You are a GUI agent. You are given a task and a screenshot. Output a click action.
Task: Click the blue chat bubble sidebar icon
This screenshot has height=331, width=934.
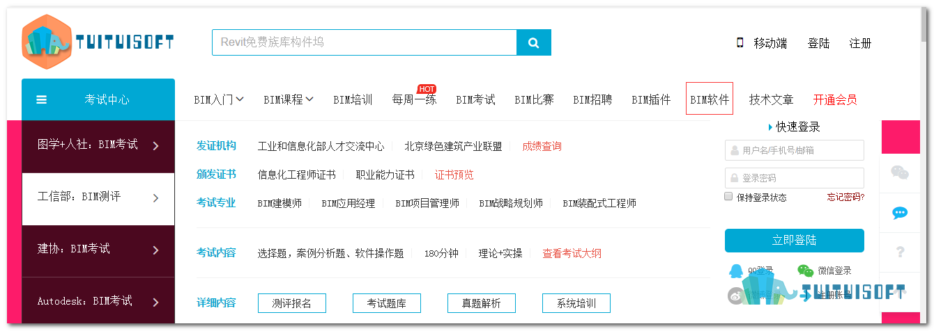pos(900,213)
